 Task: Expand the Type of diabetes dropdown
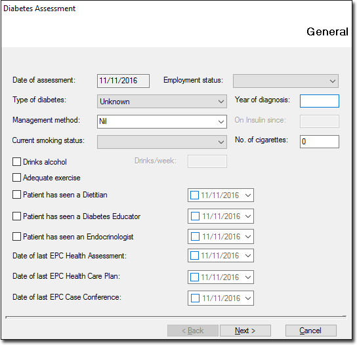pyautogui.click(x=162, y=102)
